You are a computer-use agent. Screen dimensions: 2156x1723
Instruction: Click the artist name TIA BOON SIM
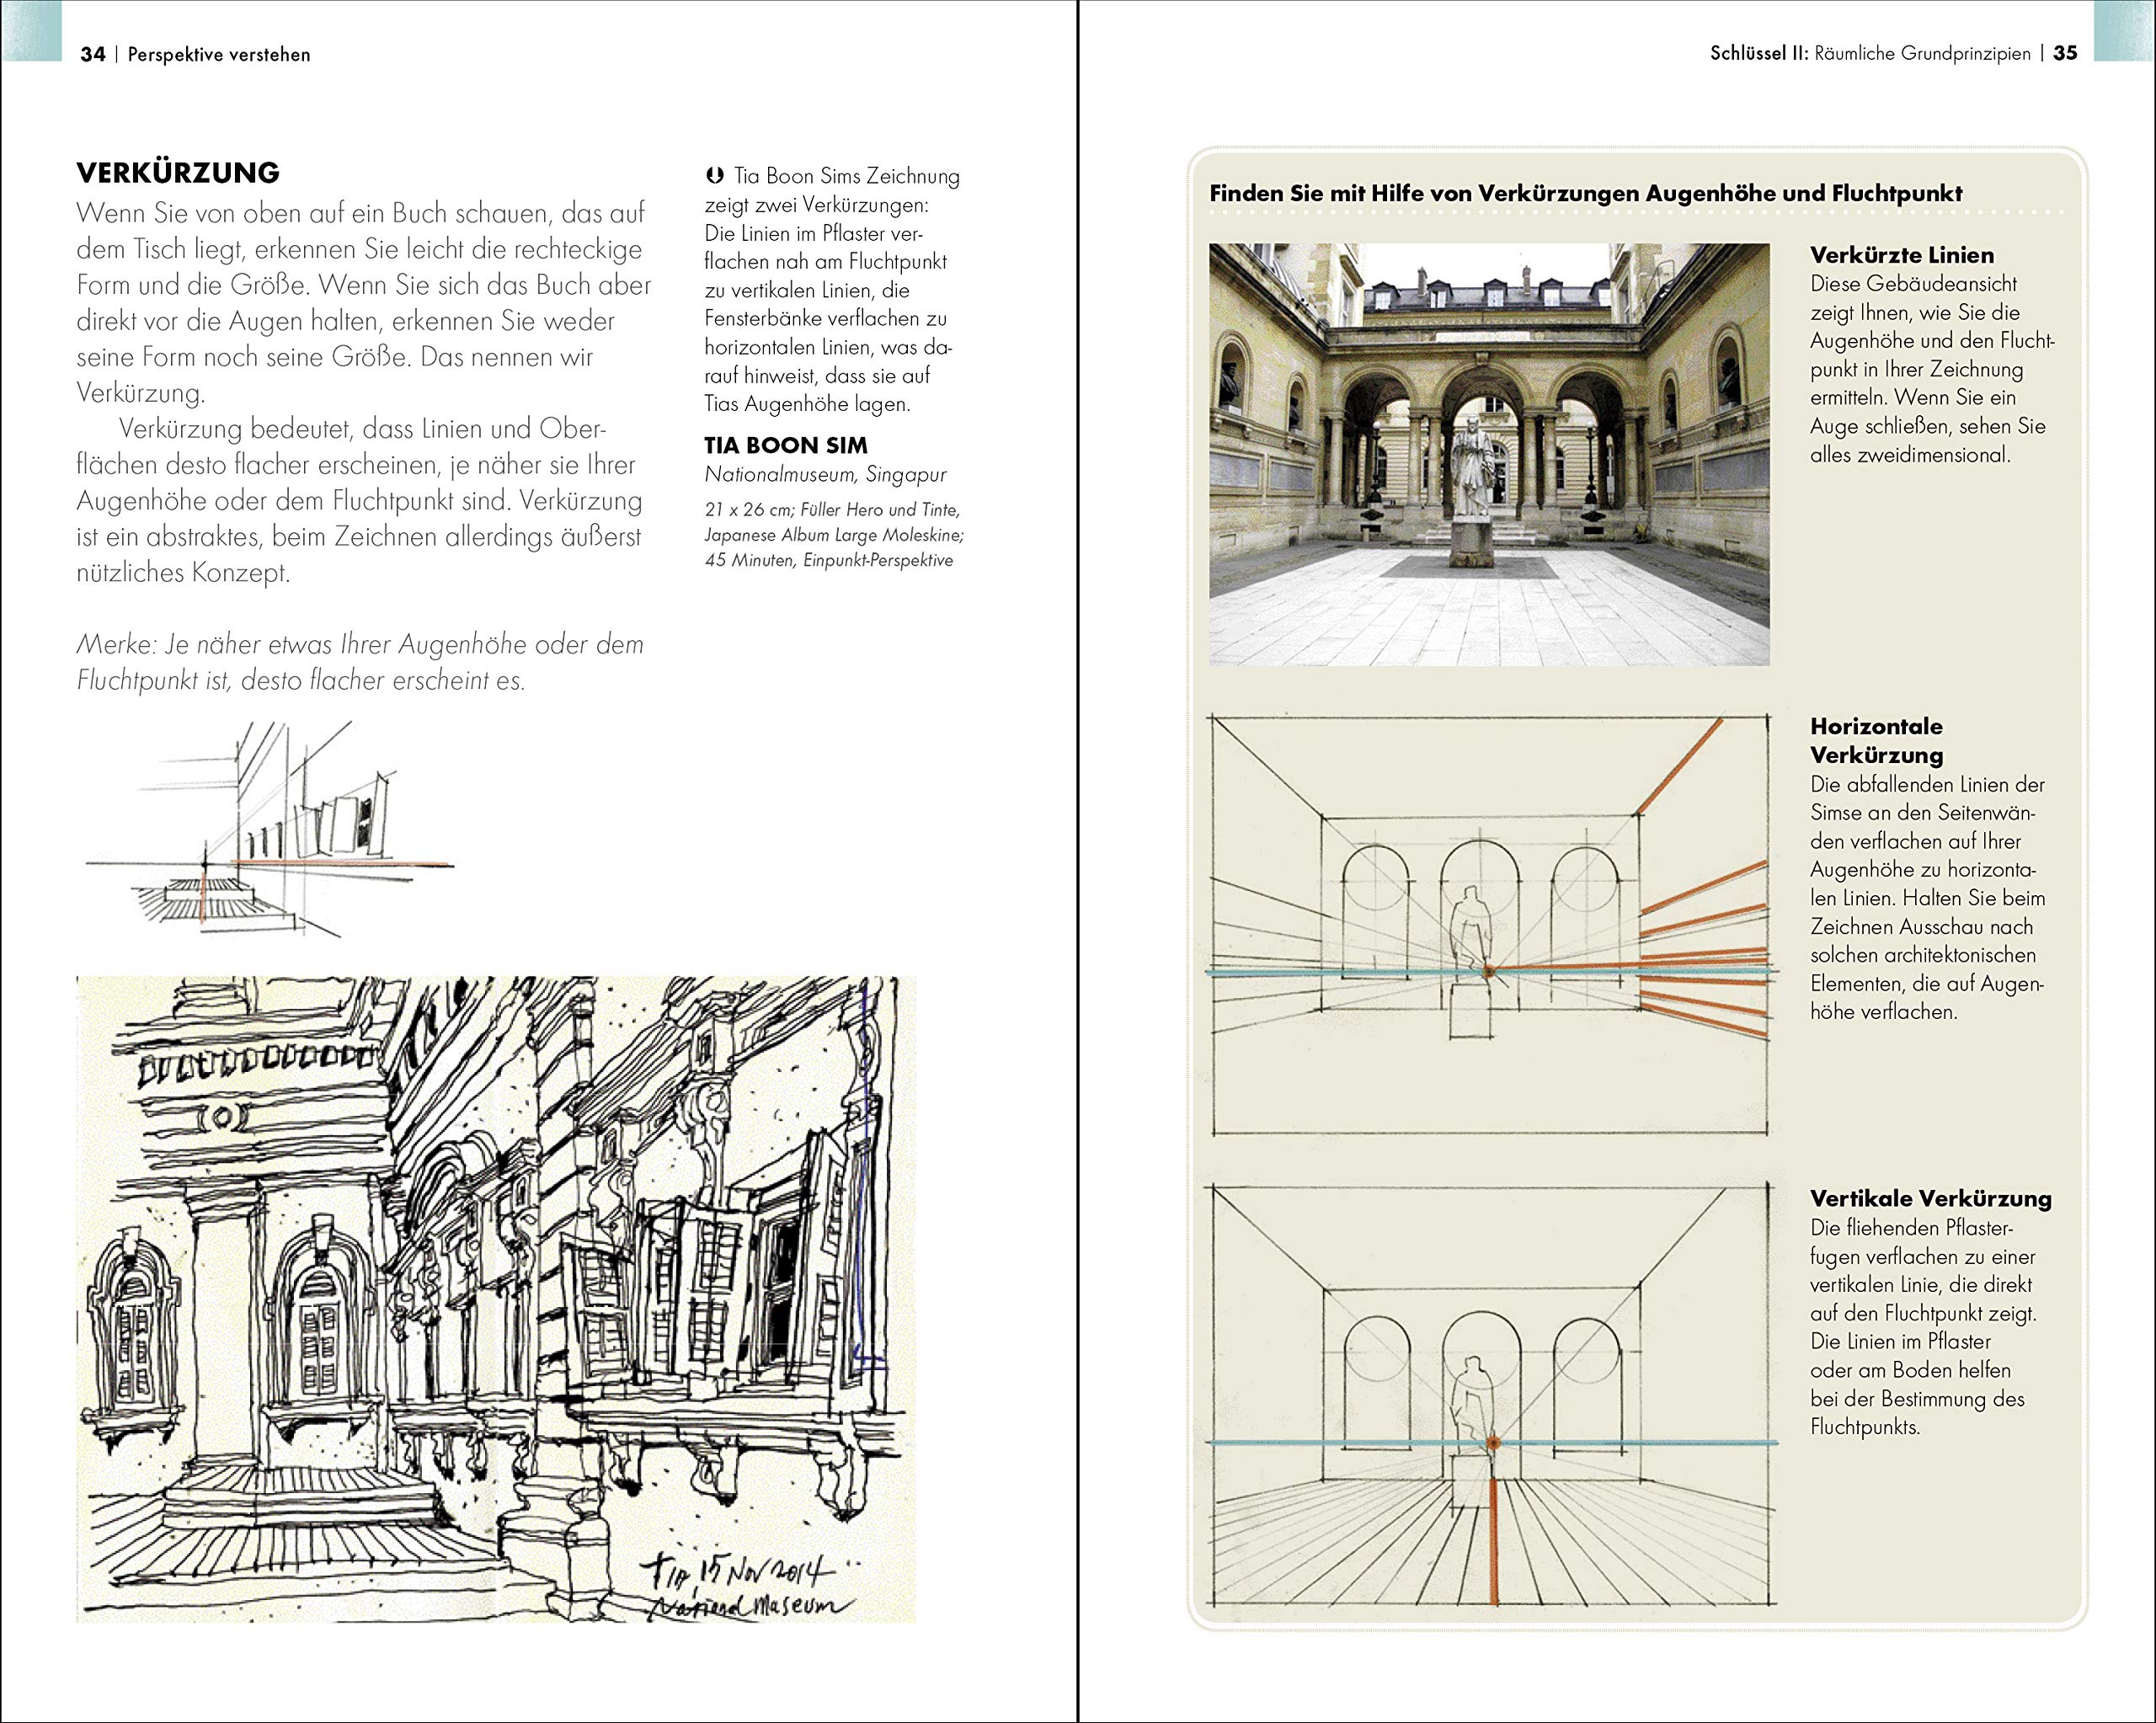[786, 445]
